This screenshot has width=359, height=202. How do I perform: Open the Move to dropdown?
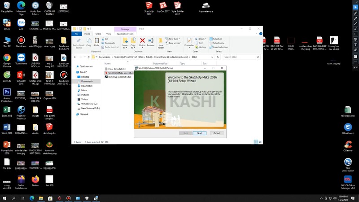pyautogui.click(x=125, y=43)
